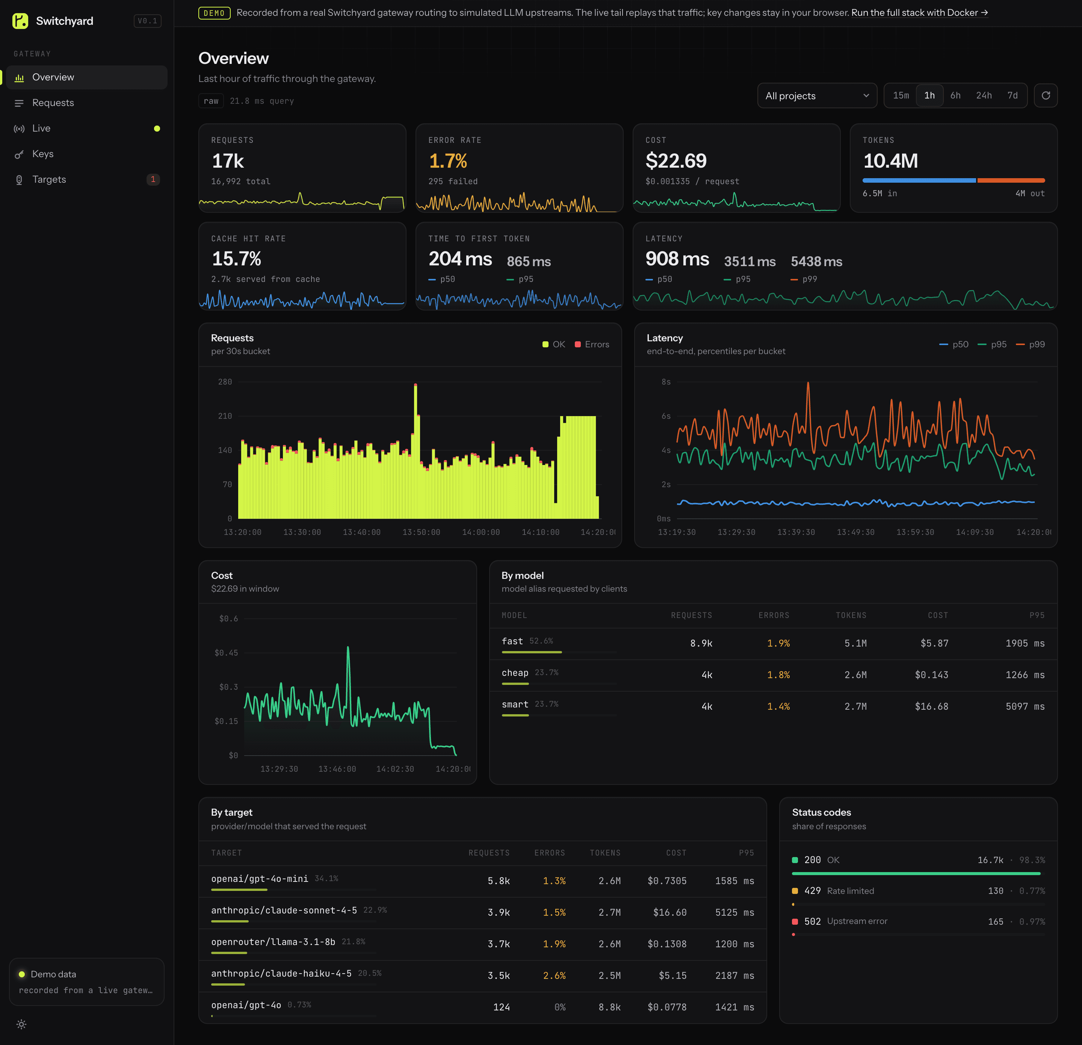The image size is (1082, 1045).
Task: Open the All projects dropdown
Action: pyautogui.click(x=817, y=95)
